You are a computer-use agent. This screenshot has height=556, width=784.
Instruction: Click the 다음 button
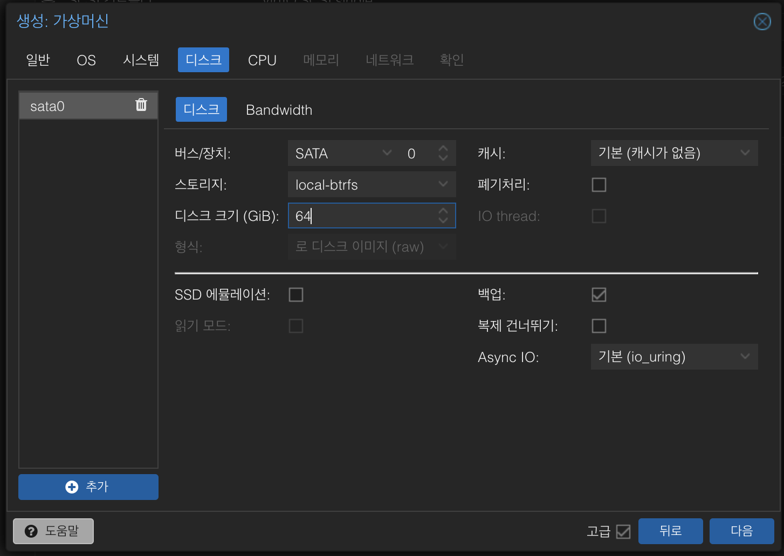point(742,531)
